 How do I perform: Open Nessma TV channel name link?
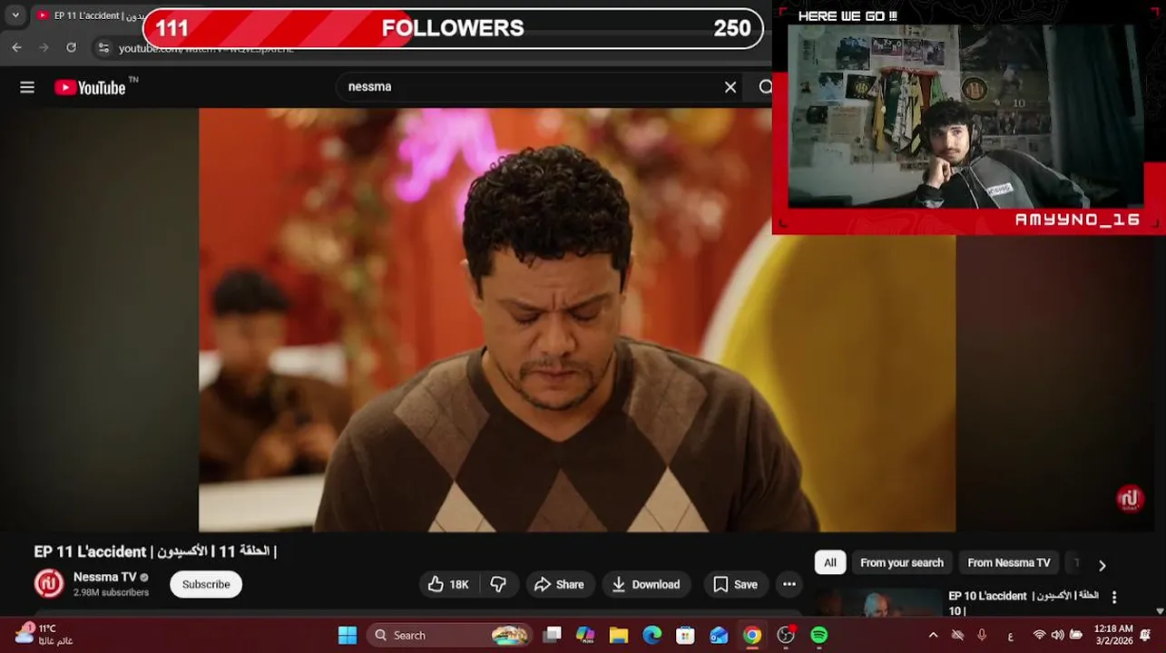click(105, 577)
